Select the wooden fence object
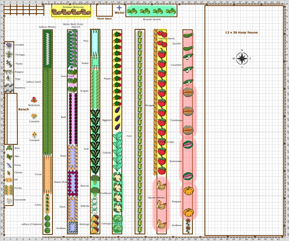 [24, 10]
